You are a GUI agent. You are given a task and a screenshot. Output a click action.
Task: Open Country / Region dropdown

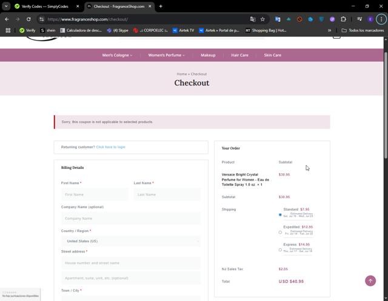click(x=131, y=241)
